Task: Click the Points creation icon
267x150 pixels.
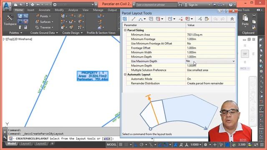Action: pyautogui.click(x=37, y=16)
